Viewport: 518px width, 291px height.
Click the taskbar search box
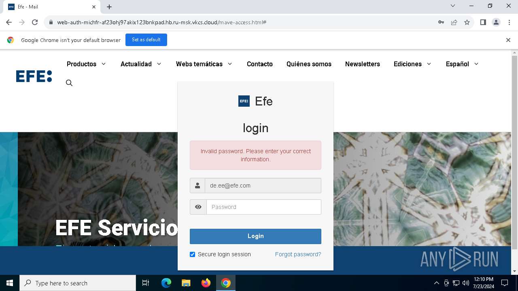click(x=78, y=283)
